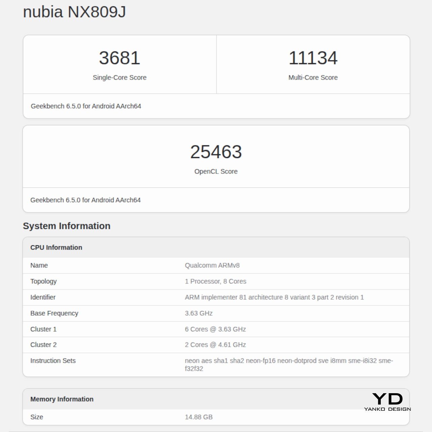Click Geekbench version text under OpenCL score

coord(85,200)
